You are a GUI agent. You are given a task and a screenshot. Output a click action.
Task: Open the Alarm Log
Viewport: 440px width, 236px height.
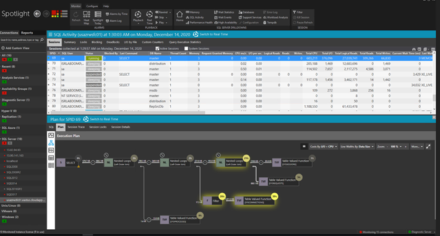click(x=114, y=21)
